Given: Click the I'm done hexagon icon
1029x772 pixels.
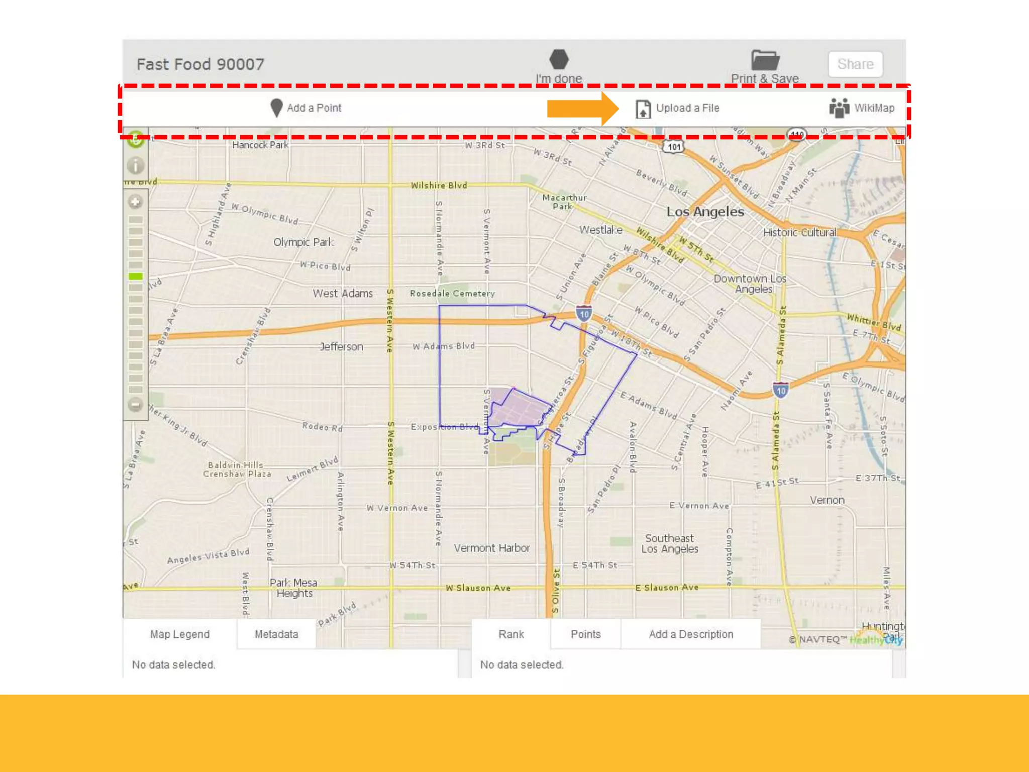Looking at the screenshot, I should [x=559, y=59].
